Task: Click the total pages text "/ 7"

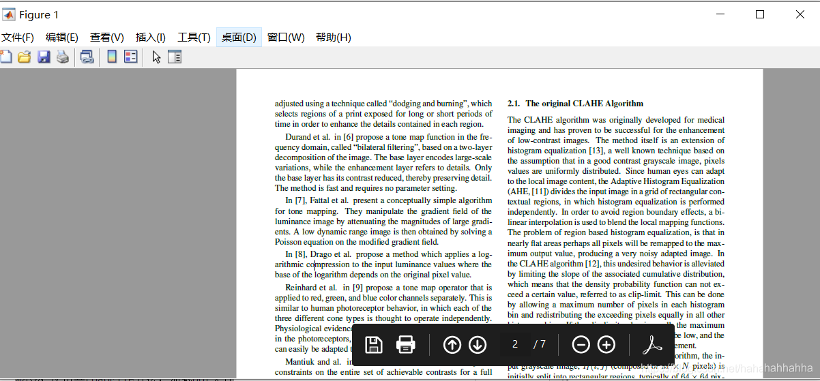Action: point(540,344)
